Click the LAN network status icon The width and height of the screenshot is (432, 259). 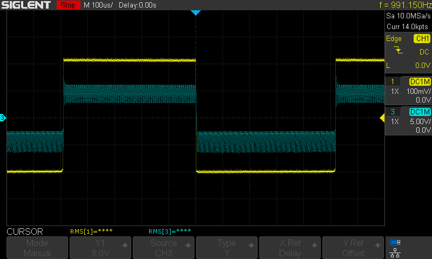click(395, 253)
